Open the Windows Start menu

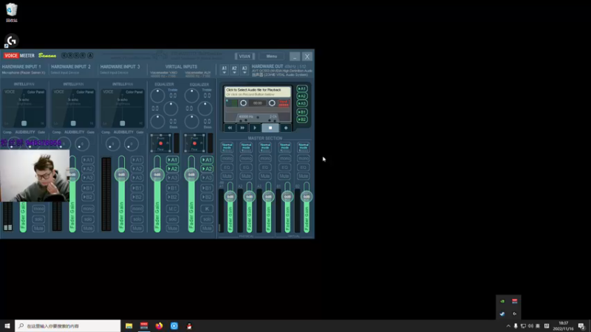point(7,325)
